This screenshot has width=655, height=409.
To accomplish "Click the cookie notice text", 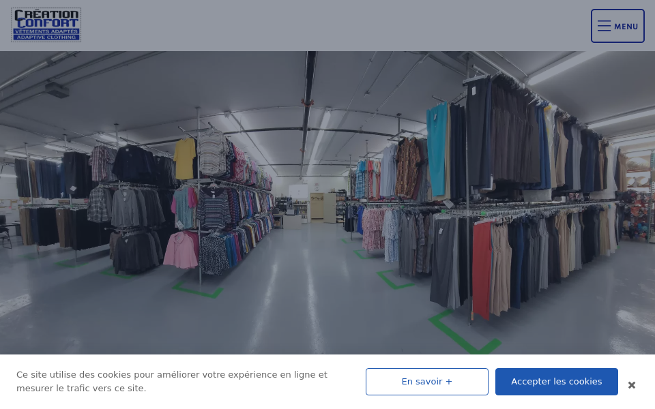I will point(172,382).
